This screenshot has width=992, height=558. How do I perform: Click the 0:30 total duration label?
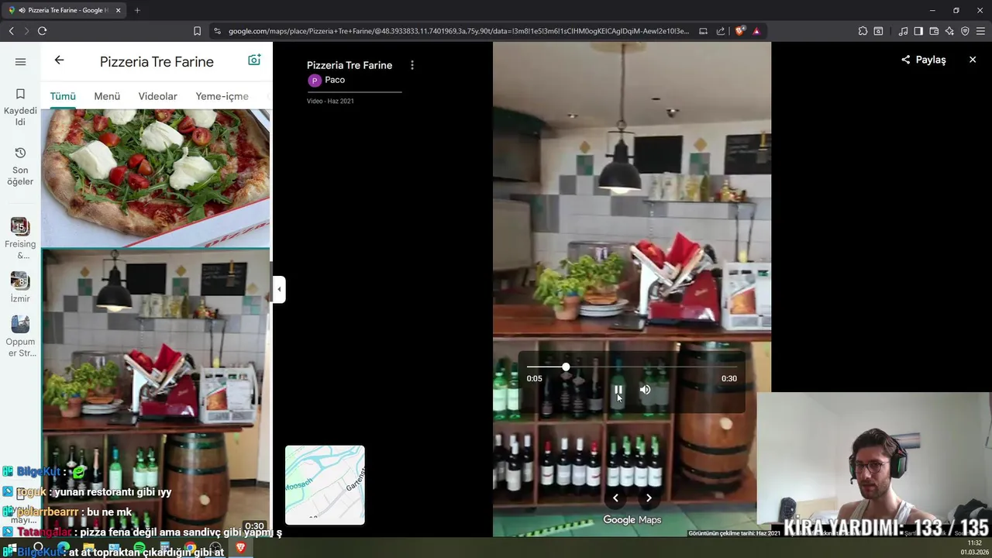click(728, 379)
